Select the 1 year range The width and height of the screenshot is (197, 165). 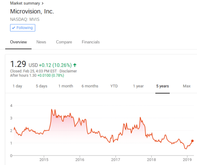[x=138, y=86]
